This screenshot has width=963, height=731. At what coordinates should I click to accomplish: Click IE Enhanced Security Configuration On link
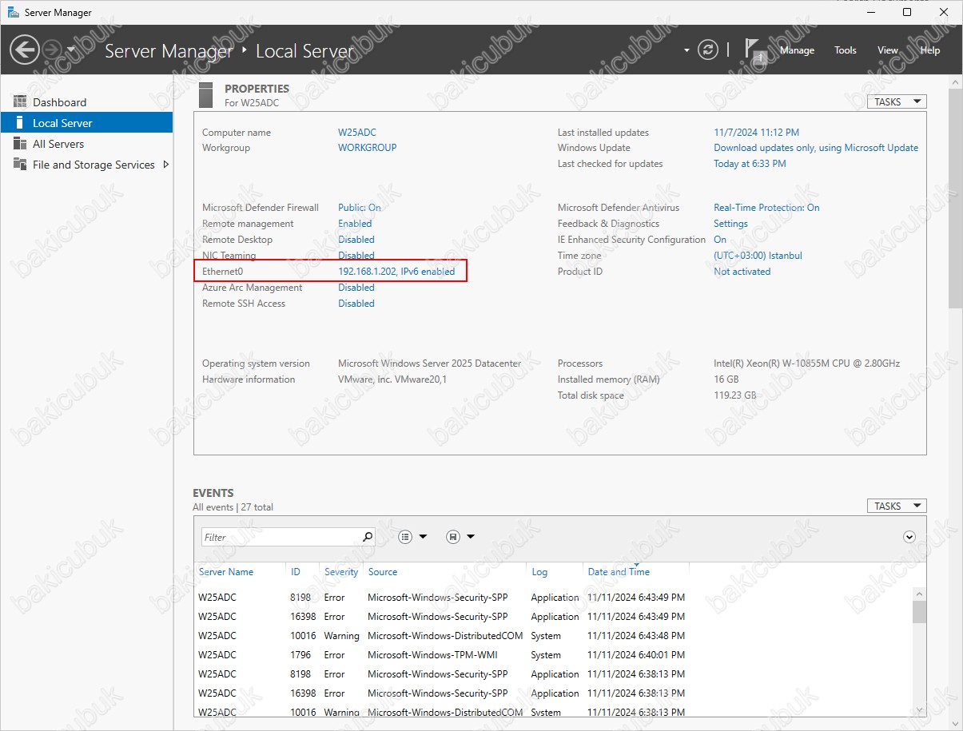point(720,240)
